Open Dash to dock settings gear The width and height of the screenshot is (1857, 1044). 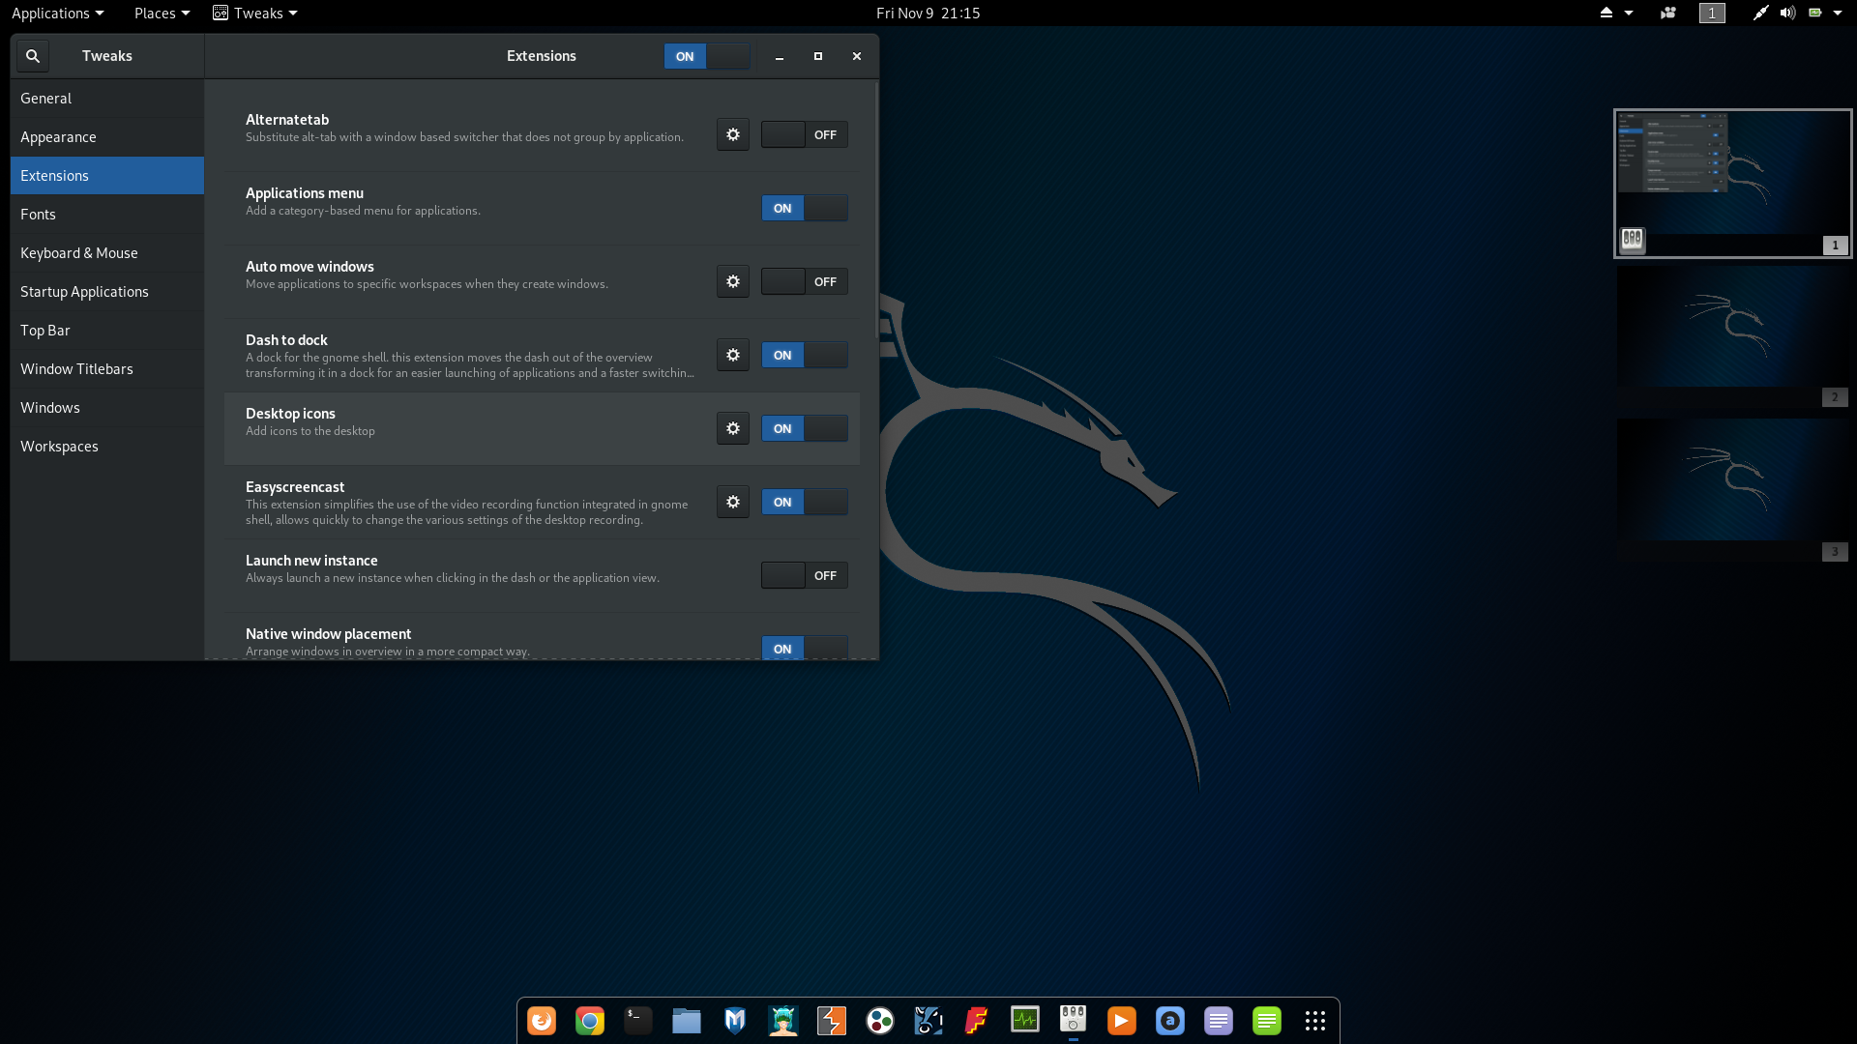[x=733, y=355]
